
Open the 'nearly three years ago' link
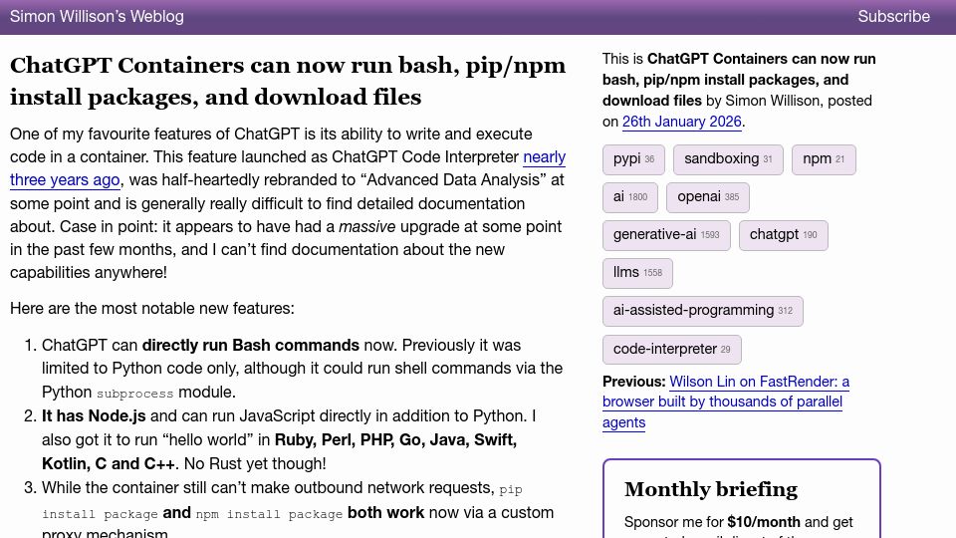288,168
